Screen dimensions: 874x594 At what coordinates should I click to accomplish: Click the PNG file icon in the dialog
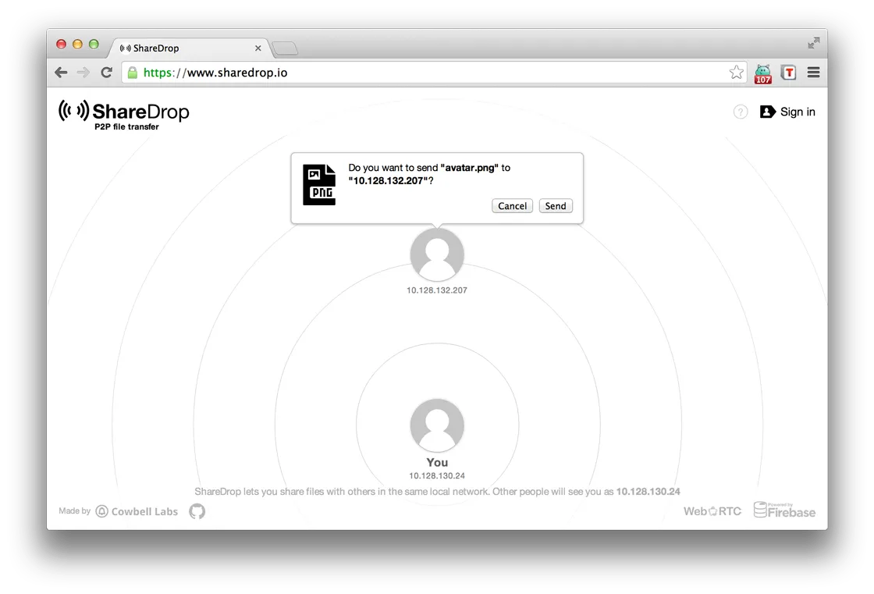coord(319,184)
